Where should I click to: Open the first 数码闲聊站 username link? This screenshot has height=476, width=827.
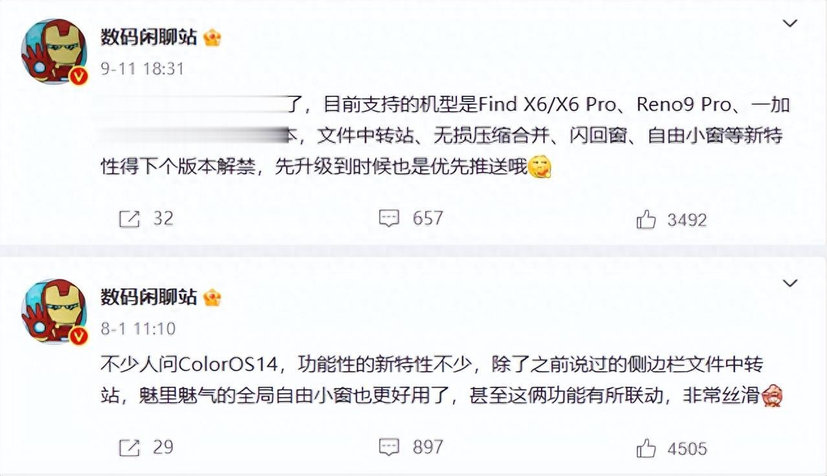(149, 38)
